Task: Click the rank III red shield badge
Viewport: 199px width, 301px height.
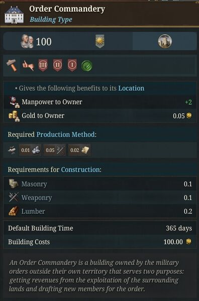Action: click(x=43, y=65)
